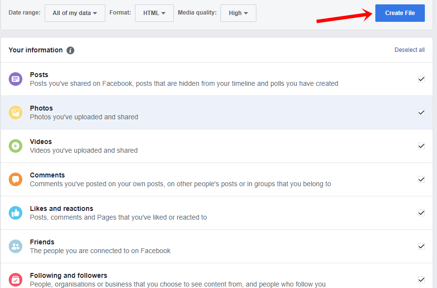Click the Posts heading text
Viewport: 437px width, 288px height.
click(x=39, y=75)
